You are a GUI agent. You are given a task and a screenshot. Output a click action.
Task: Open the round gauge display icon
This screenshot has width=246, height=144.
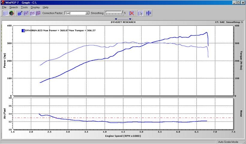(12, 13)
